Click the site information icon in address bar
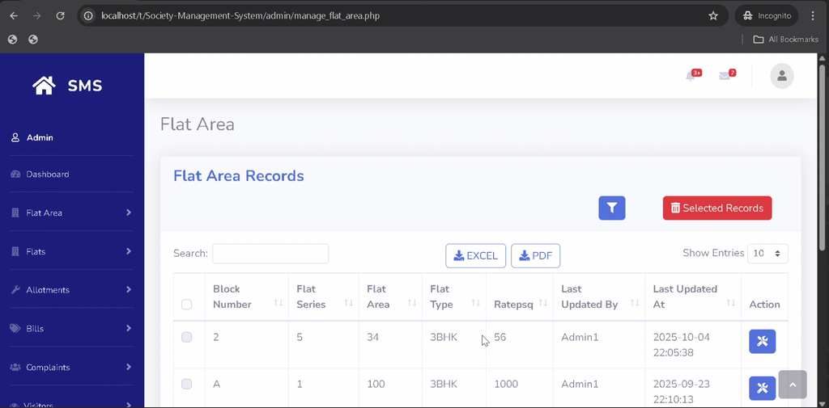Viewport: 829px width, 408px height. point(89,16)
